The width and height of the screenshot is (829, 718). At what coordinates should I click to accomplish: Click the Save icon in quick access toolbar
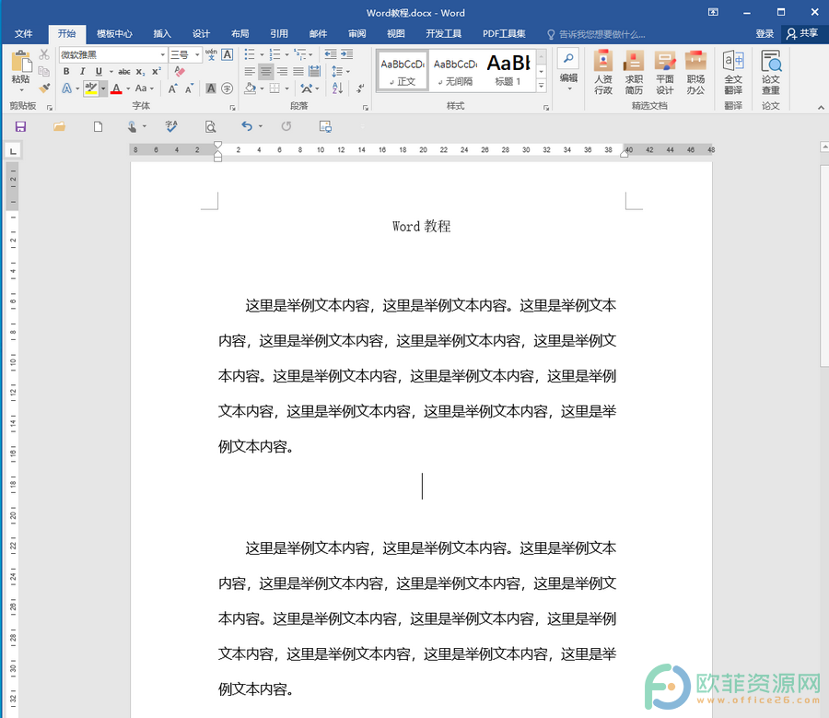pos(20,126)
